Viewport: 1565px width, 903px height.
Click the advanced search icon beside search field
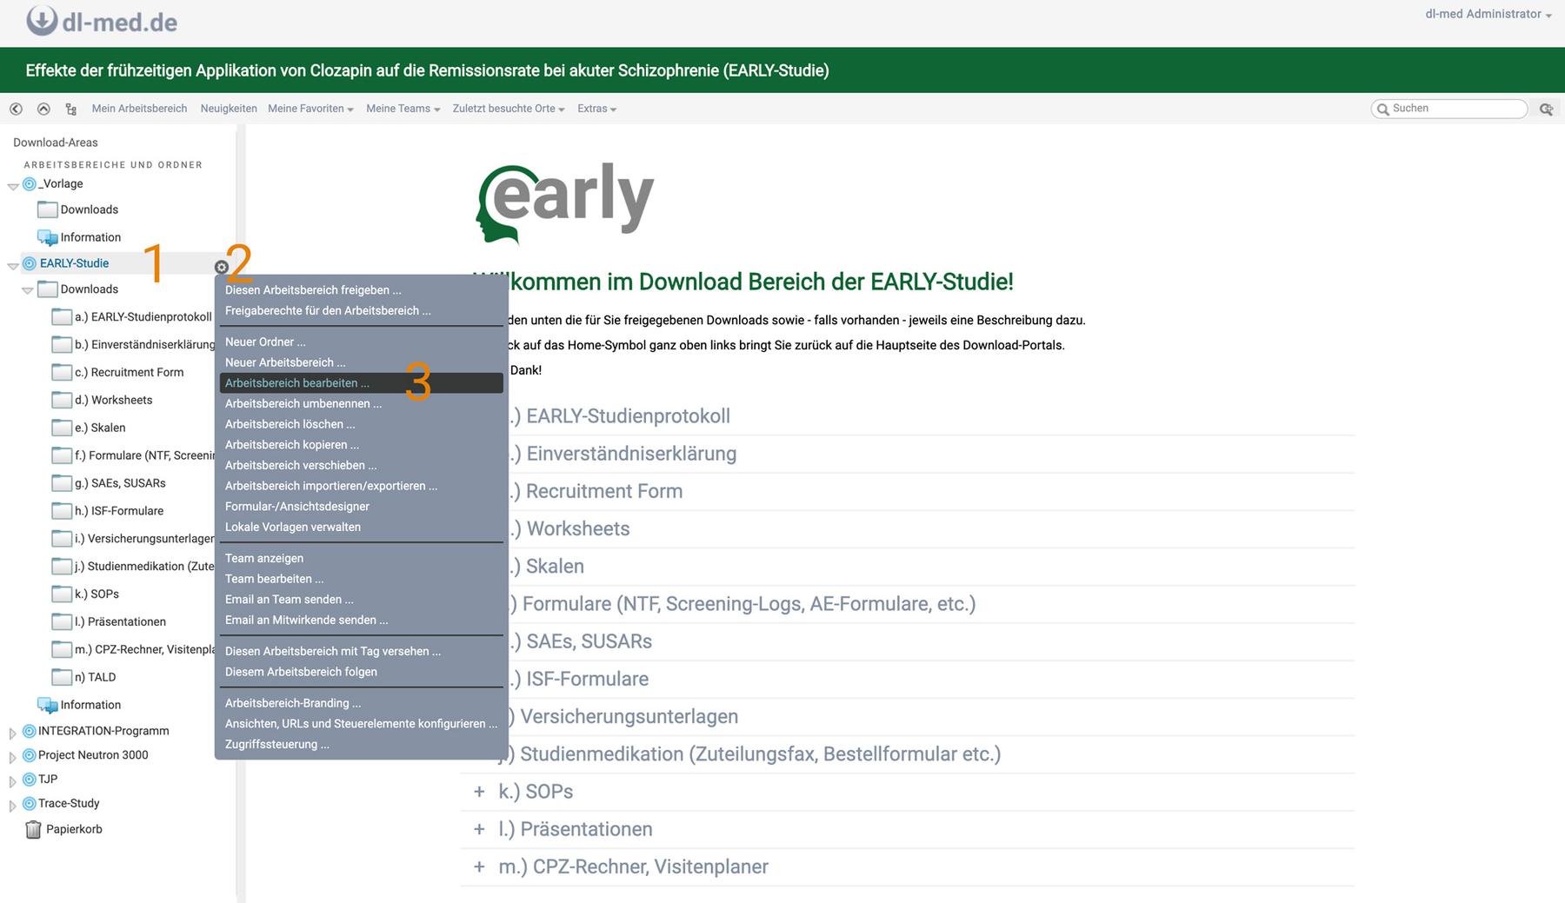1546,109
